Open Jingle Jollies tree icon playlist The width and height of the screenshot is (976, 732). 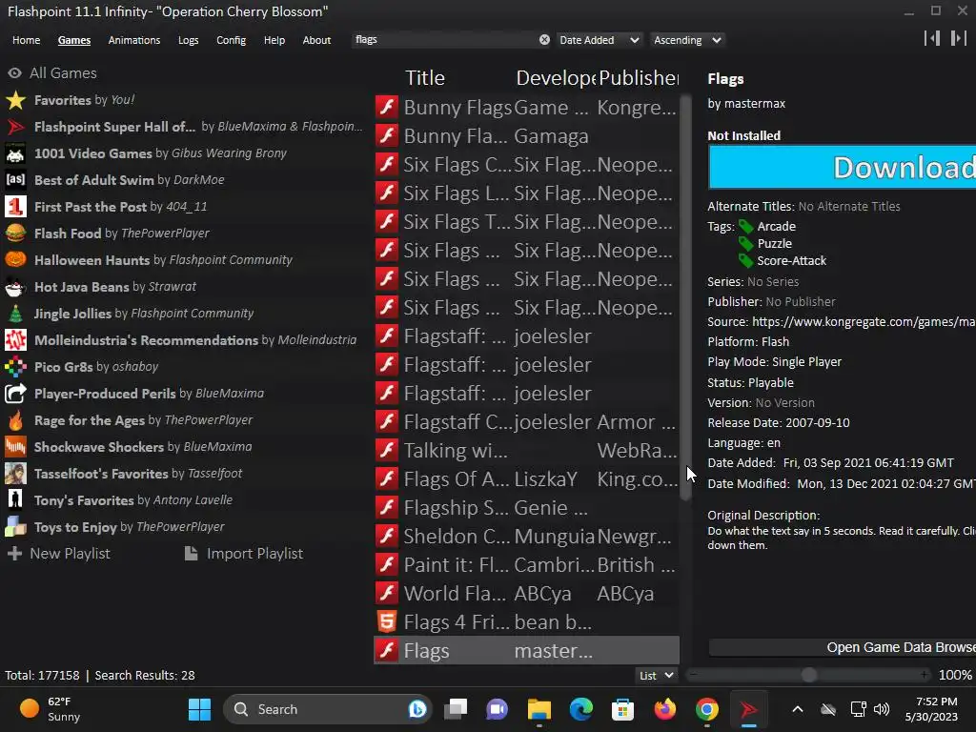(x=15, y=314)
